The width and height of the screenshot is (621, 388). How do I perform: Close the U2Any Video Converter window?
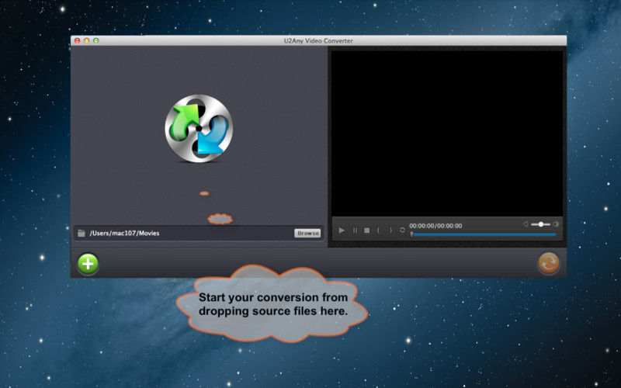77,40
